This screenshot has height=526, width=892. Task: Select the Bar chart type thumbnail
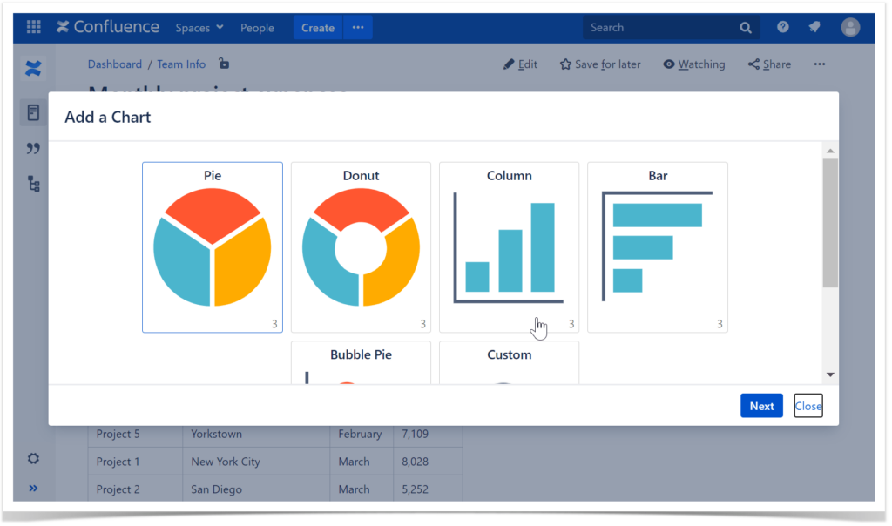658,246
